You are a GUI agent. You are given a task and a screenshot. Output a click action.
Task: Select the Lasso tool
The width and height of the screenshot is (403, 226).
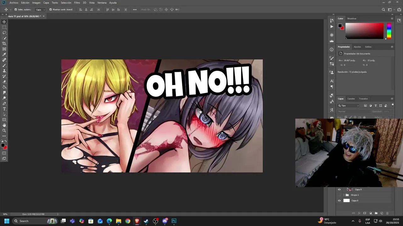[x=4, y=33]
